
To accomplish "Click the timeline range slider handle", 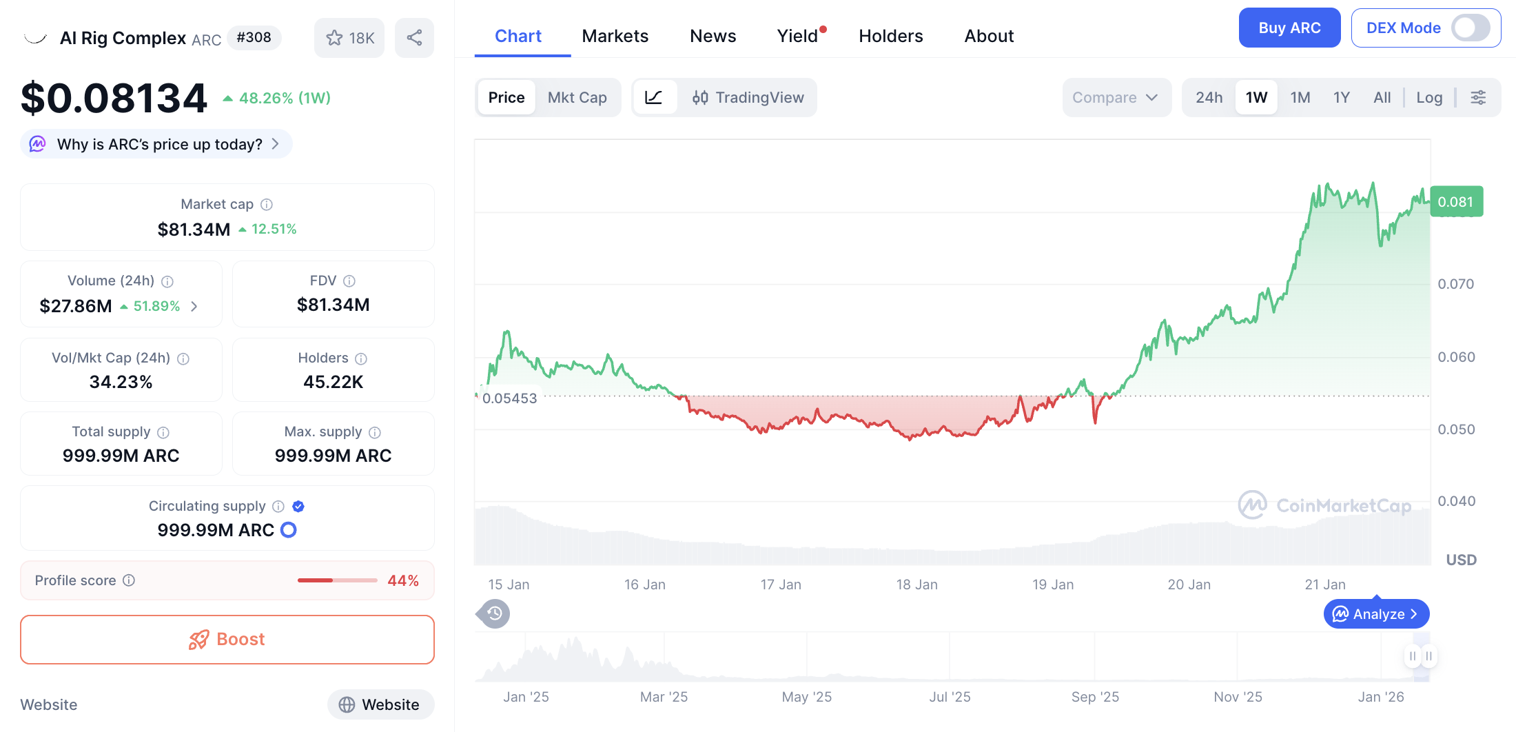I will pos(1421,656).
